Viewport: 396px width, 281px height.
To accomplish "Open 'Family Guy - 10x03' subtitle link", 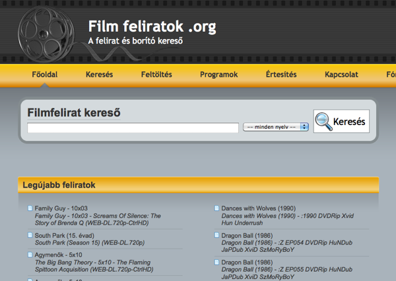I will click(x=61, y=208).
